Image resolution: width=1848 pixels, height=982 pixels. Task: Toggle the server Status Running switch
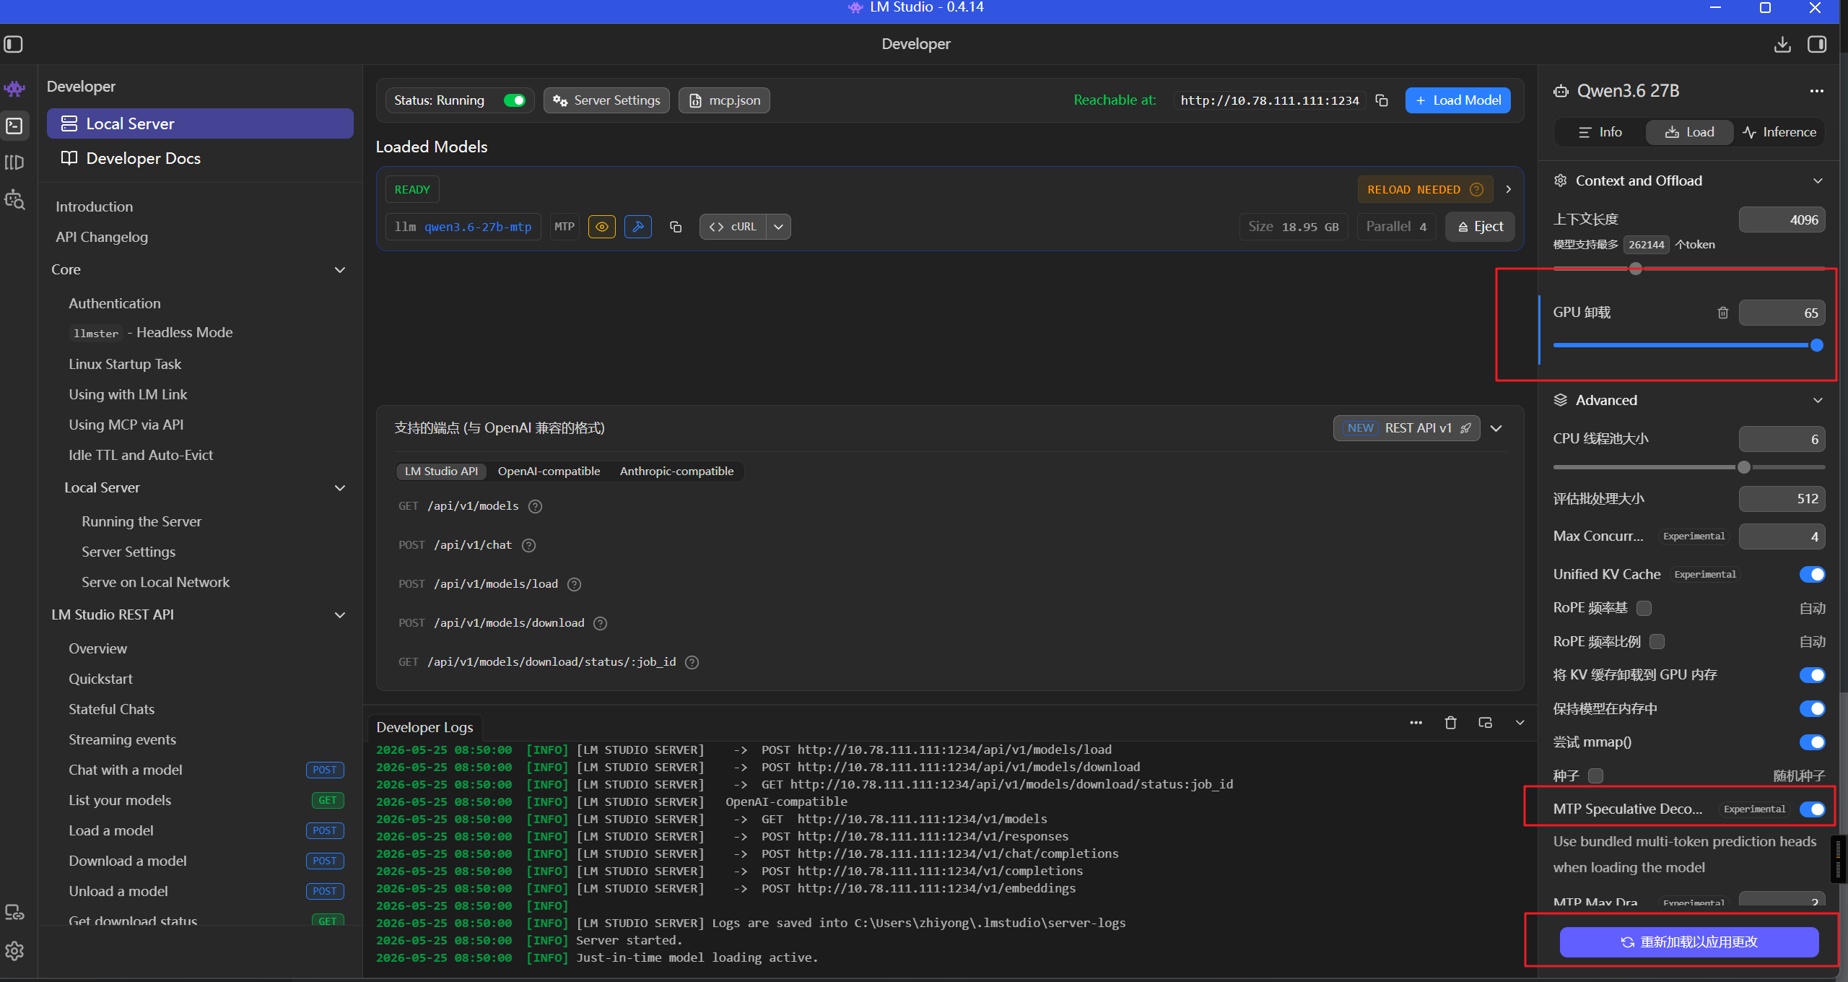coord(515,100)
